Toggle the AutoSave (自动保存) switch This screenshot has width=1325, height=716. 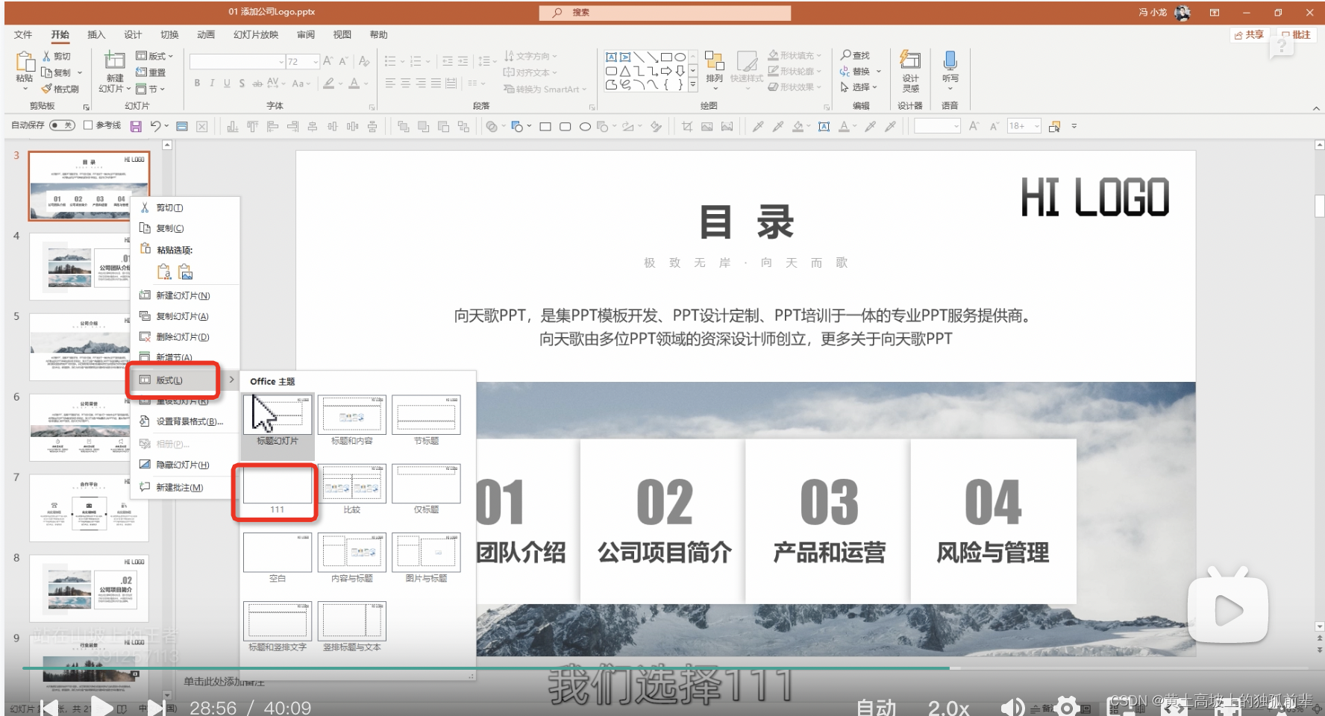click(62, 125)
